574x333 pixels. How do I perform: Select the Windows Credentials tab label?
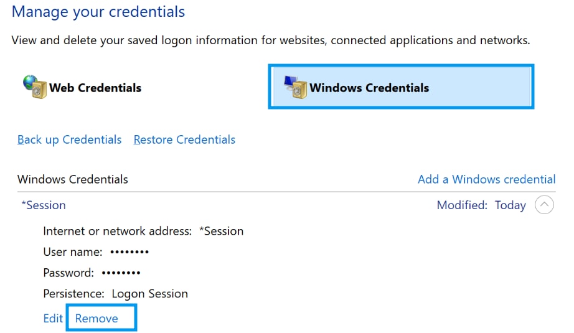[369, 88]
